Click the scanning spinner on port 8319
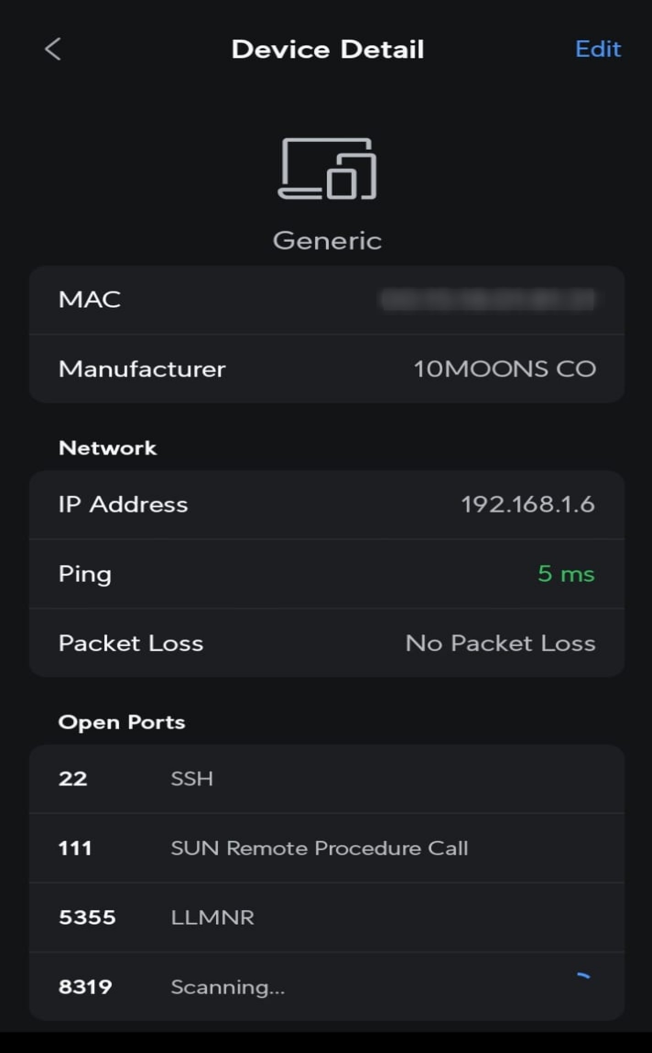The image size is (652, 1053). click(x=583, y=976)
